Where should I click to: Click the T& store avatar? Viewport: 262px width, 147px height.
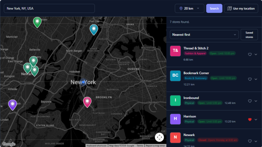pos(175,51)
